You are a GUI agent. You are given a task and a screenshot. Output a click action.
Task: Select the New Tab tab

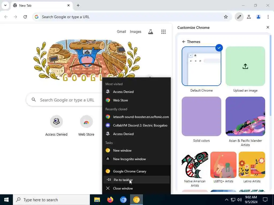tap(41, 5)
